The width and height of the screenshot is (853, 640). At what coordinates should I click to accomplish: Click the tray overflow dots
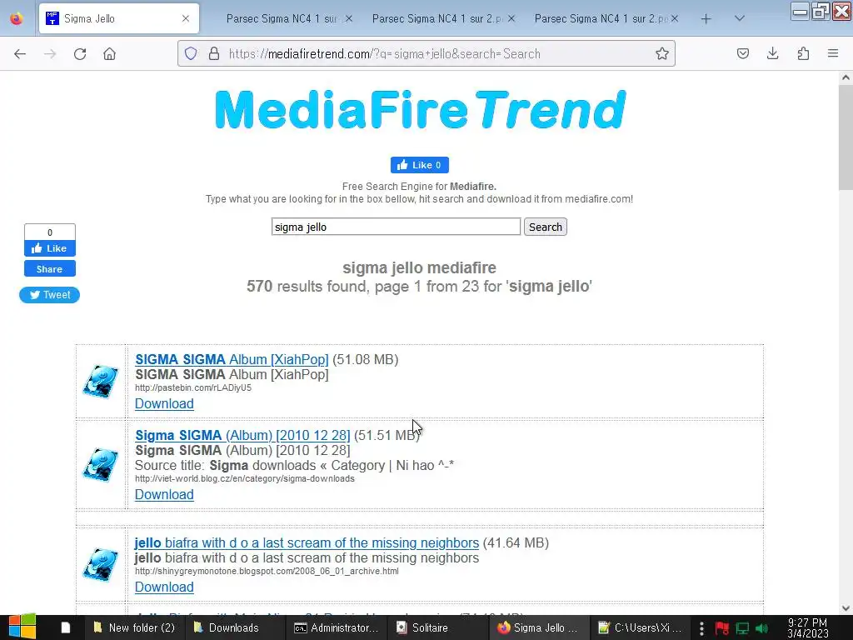coord(701,628)
